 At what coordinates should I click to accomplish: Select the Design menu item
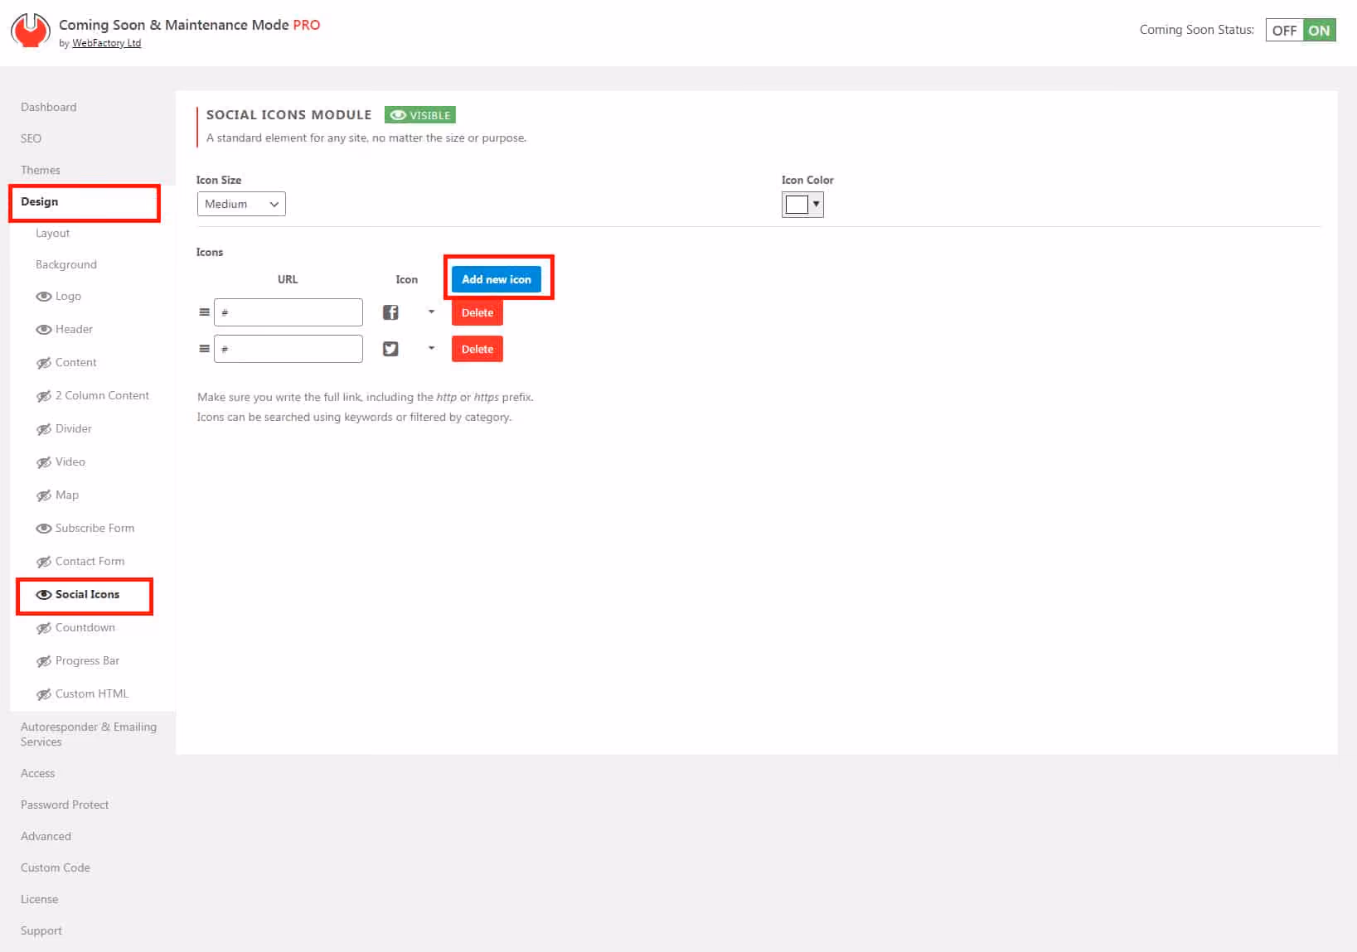coord(40,201)
